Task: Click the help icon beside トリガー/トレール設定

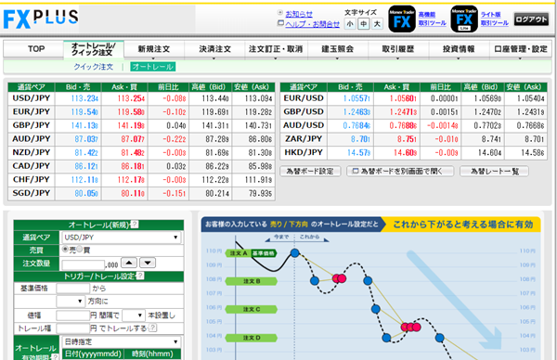Action: click(140, 276)
